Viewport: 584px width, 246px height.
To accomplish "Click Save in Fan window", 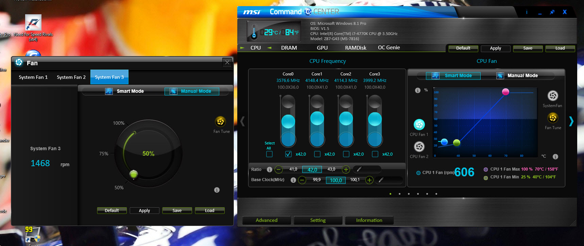I will coord(177,211).
